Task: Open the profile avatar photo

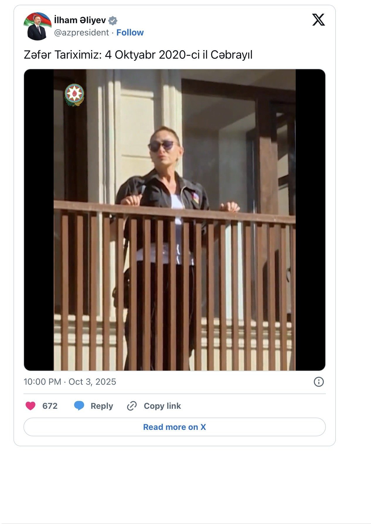Action: click(x=37, y=26)
